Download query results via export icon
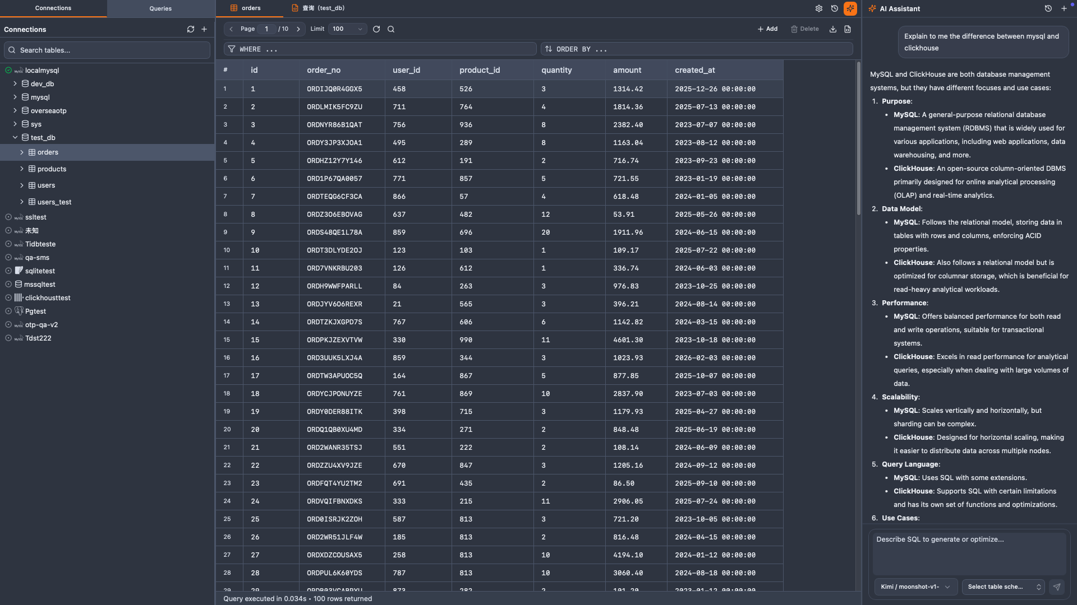 [x=832, y=29]
